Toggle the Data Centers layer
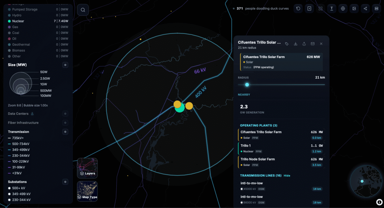The width and height of the screenshot is (384, 208). click(x=65, y=114)
